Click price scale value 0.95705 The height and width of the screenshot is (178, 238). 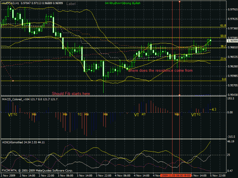pyautogui.click(x=233, y=85)
